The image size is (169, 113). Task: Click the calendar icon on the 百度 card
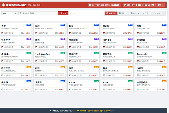[x=2, y=33]
